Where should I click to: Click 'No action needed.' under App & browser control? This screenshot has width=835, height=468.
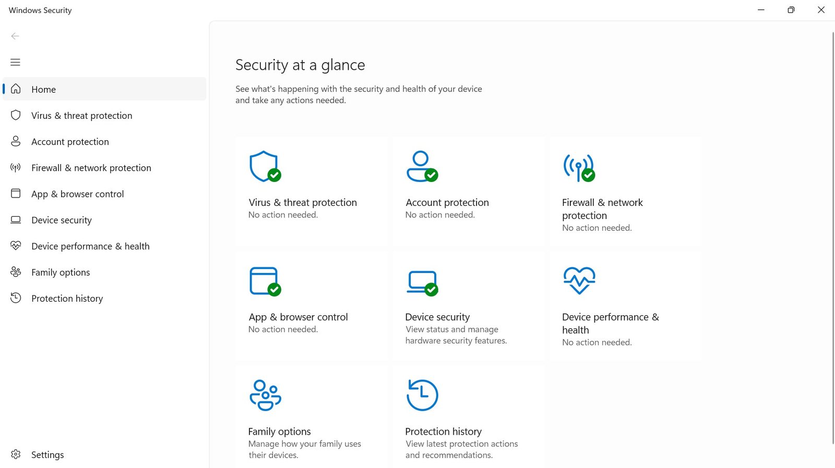tap(283, 329)
